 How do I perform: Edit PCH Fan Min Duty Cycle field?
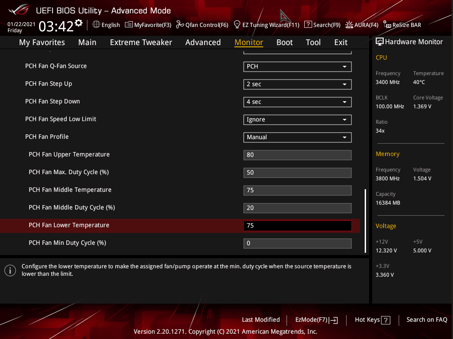click(x=297, y=243)
